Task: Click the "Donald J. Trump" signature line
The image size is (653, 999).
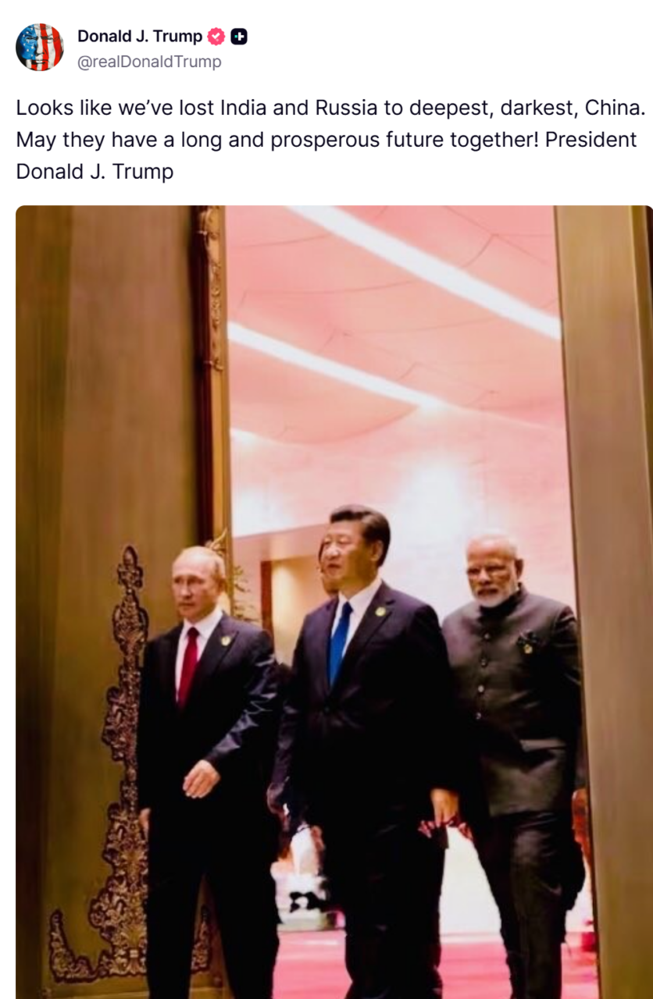Action: point(95,172)
